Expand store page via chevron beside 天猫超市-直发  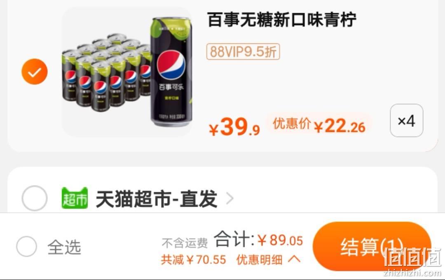230,198
